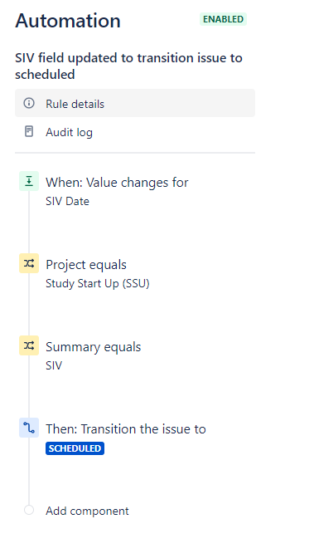The width and height of the screenshot is (314, 558).
Task: Open the 'Project equals' condition
Action: click(86, 265)
